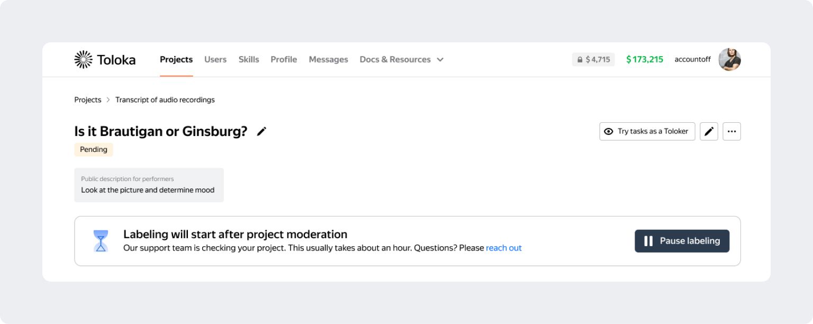Viewport: 813px width, 324px height.
Task: Open the account avatar photo
Action: (x=729, y=59)
